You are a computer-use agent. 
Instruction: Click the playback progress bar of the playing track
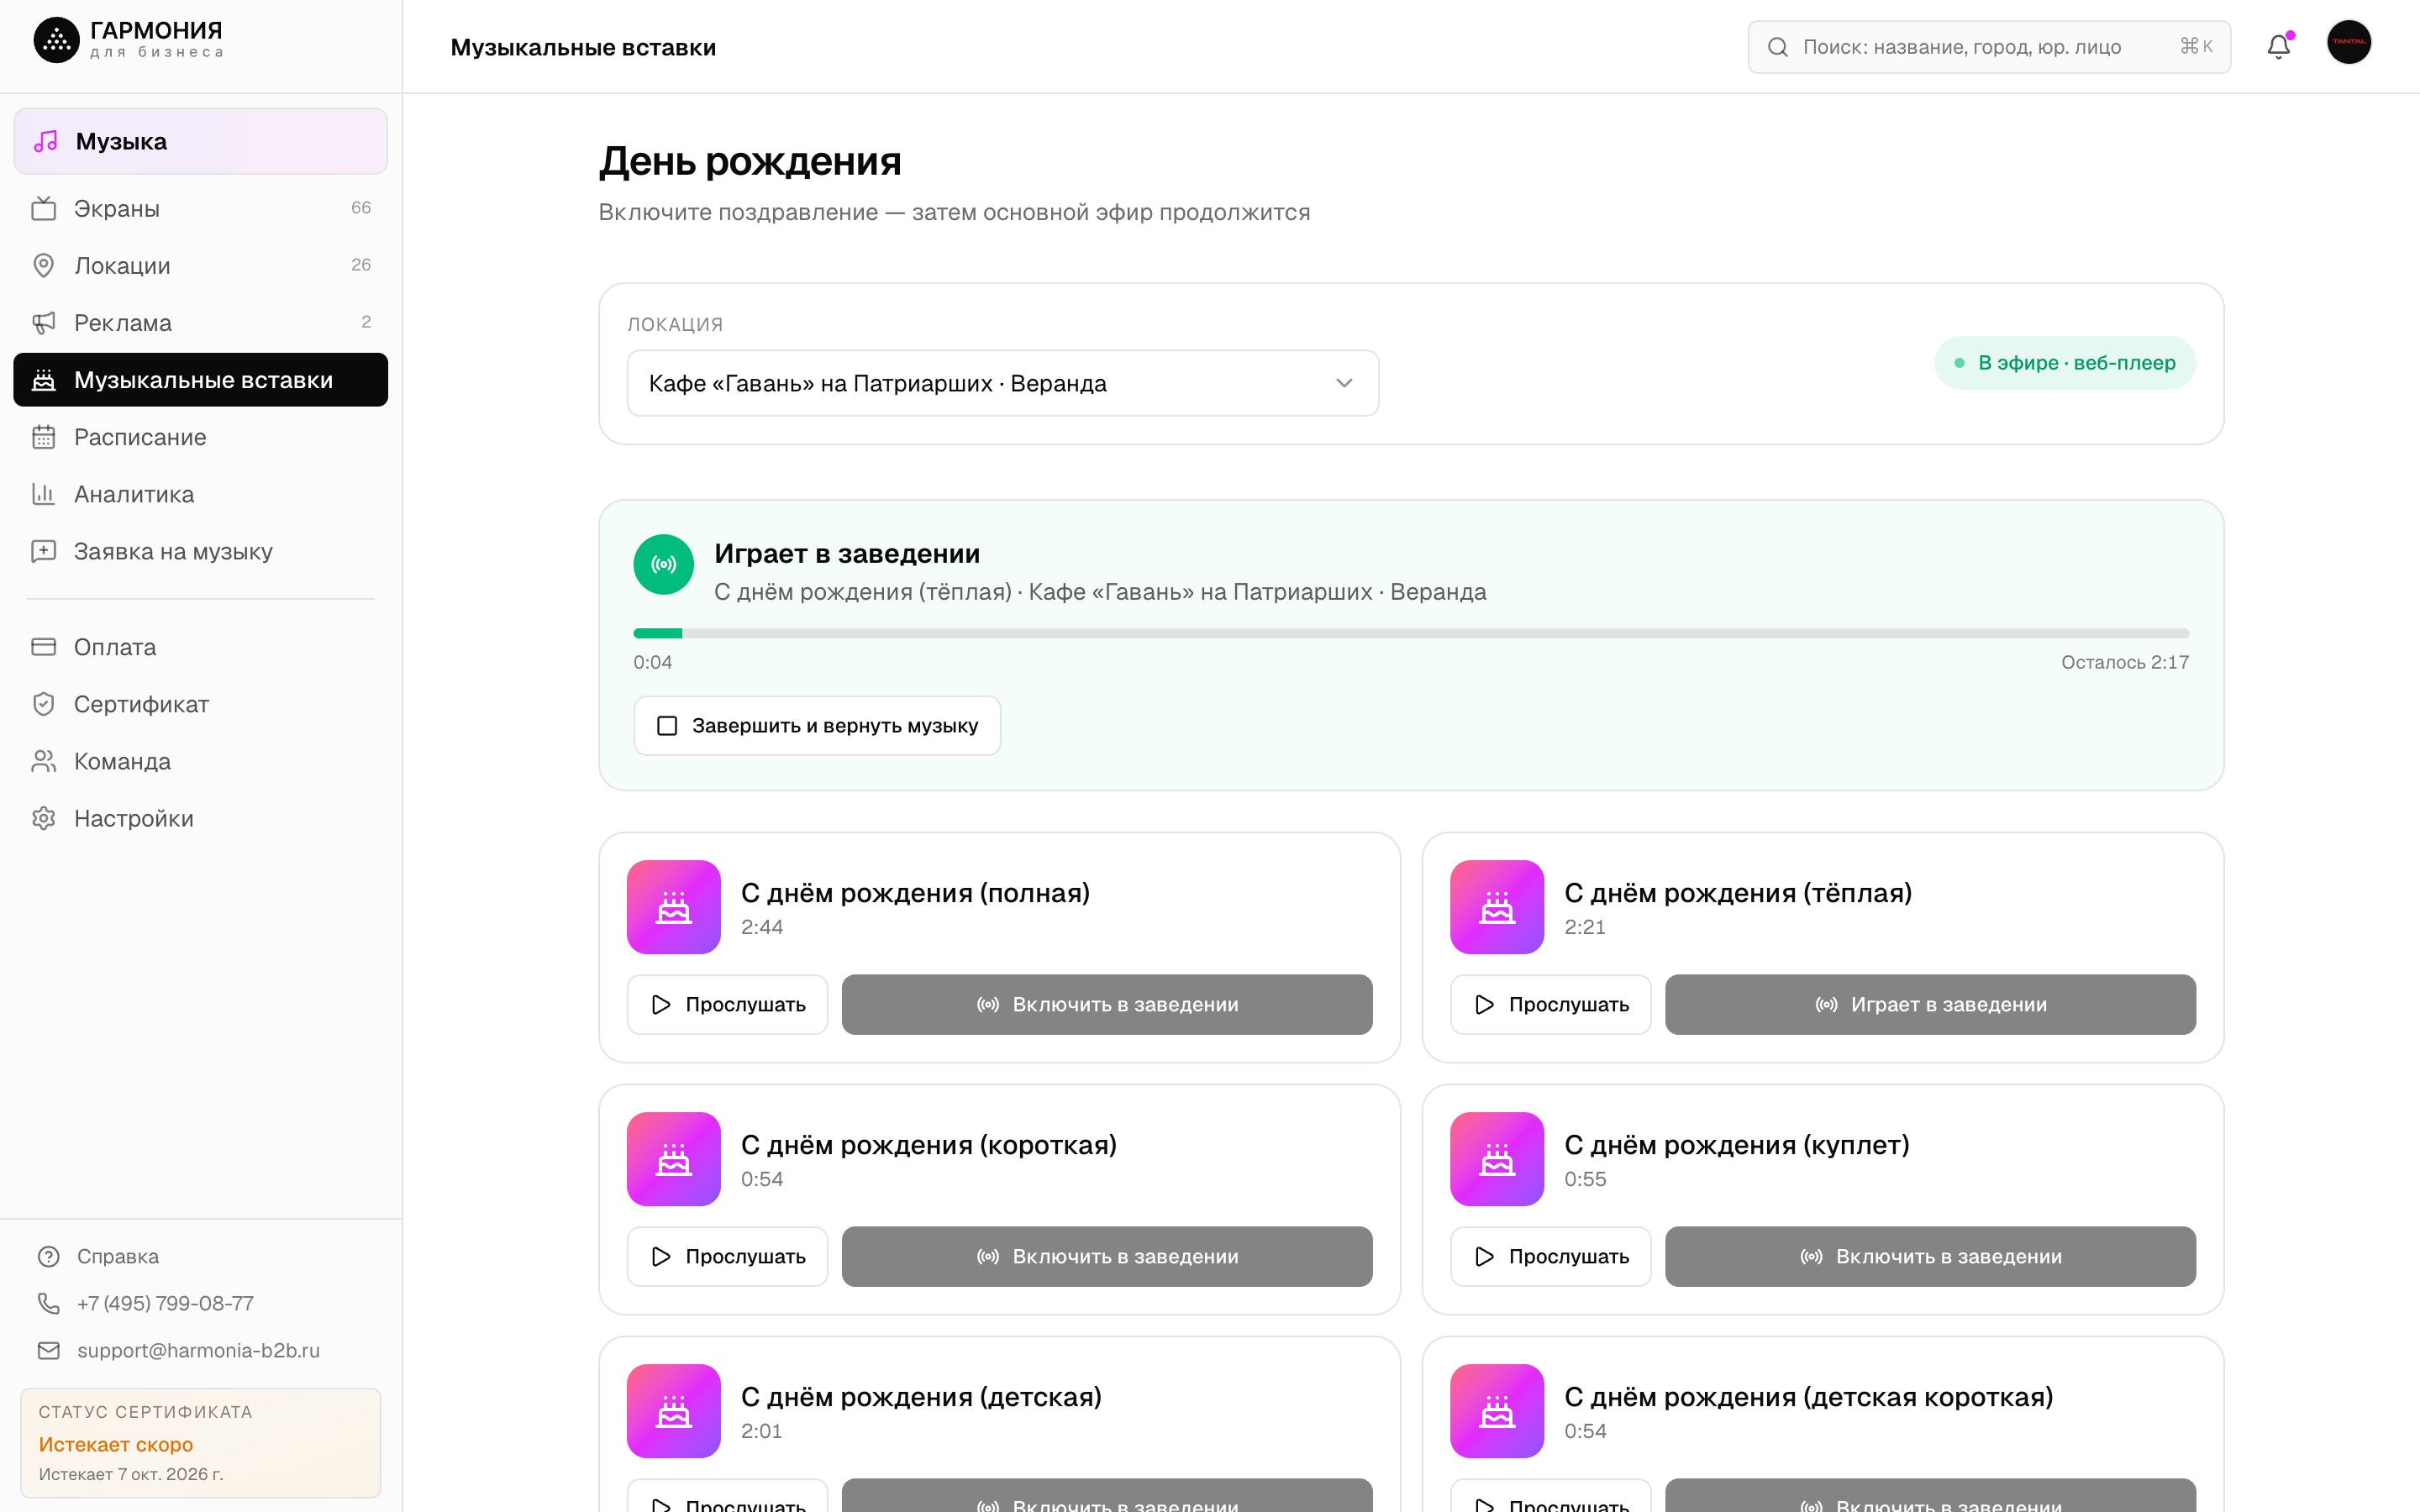(1411, 633)
